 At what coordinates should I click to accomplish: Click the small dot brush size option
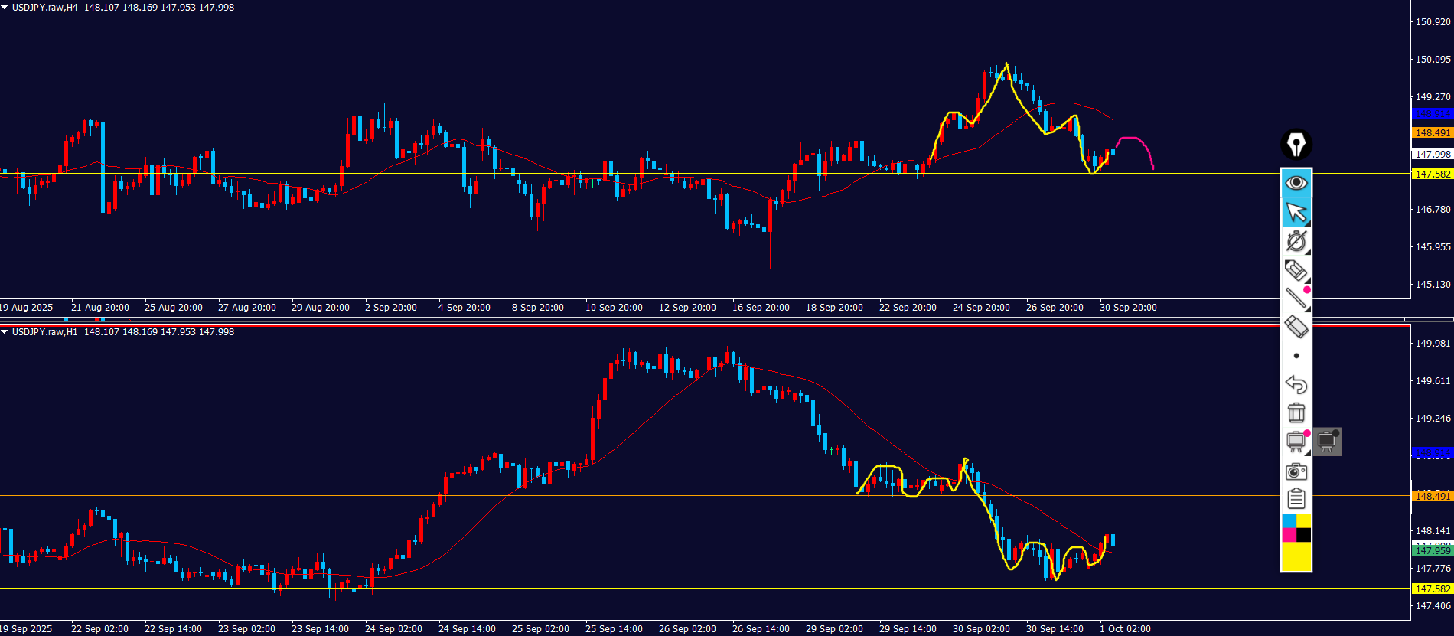point(1296,356)
